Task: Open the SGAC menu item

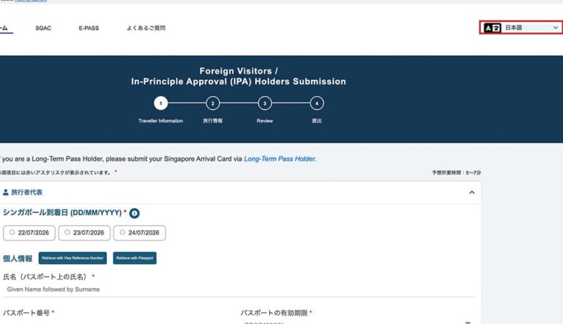Action: click(43, 28)
